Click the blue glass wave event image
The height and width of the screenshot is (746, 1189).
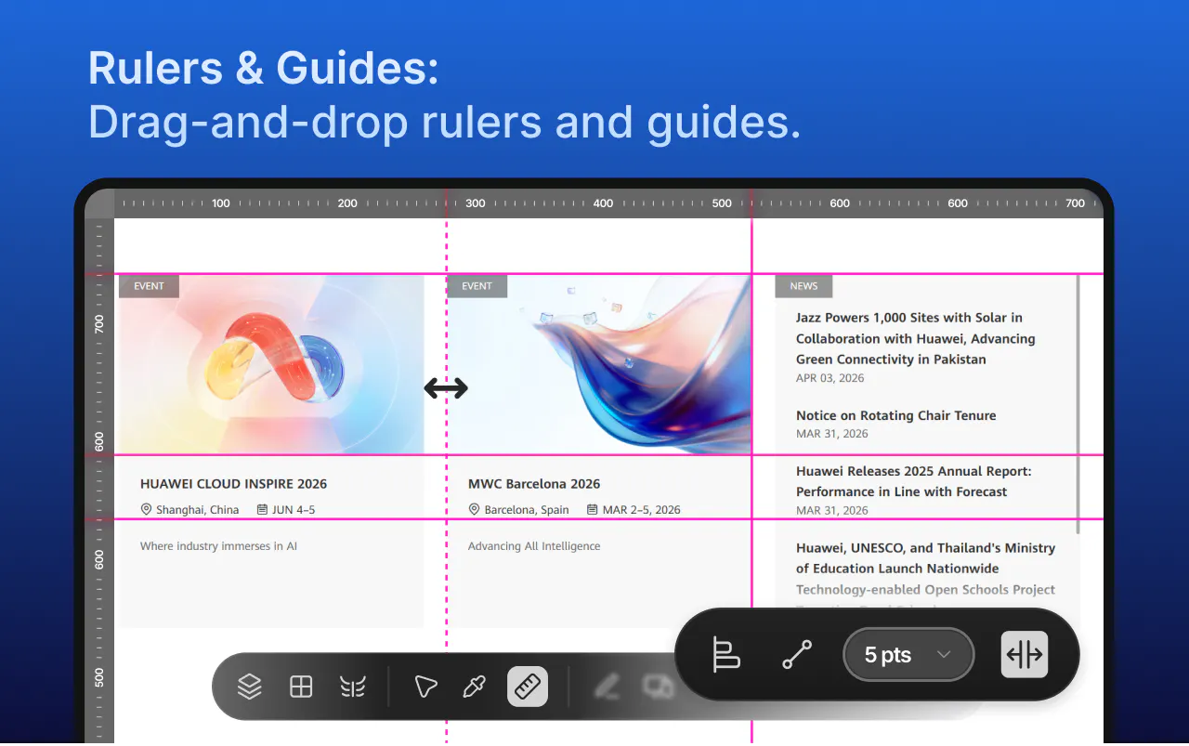pyautogui.click(x=598, y=364)
